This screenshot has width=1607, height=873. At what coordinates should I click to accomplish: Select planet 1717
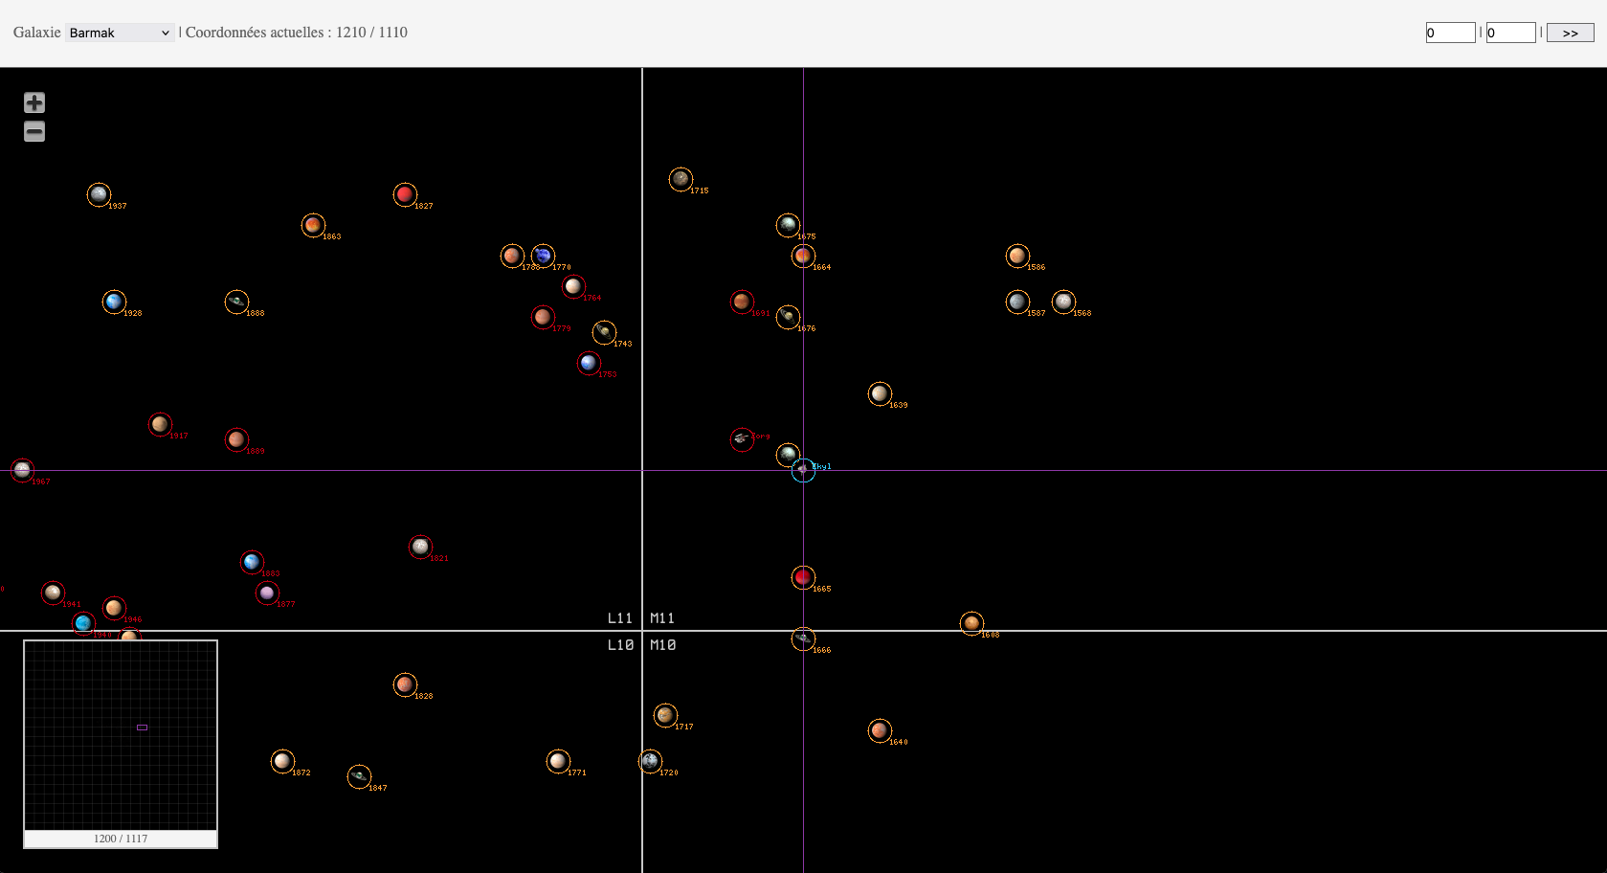pos(665,715)
